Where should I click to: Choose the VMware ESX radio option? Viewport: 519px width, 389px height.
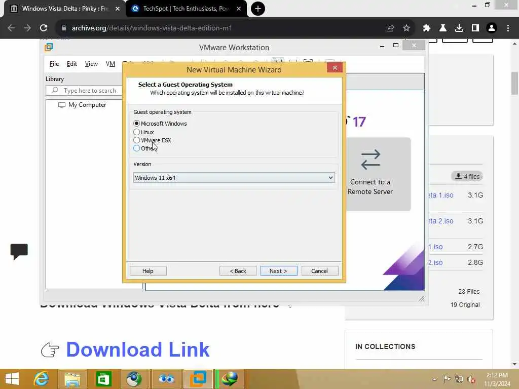click(x=136, y=140)
